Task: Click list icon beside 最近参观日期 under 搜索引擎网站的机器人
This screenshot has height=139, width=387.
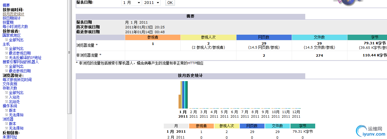Action: coord(6,71)
